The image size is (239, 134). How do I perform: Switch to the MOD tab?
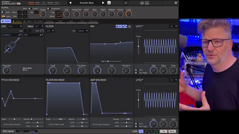[37, 3]
